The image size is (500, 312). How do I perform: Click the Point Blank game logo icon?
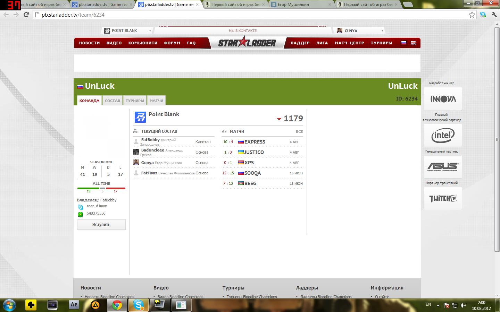140,117
